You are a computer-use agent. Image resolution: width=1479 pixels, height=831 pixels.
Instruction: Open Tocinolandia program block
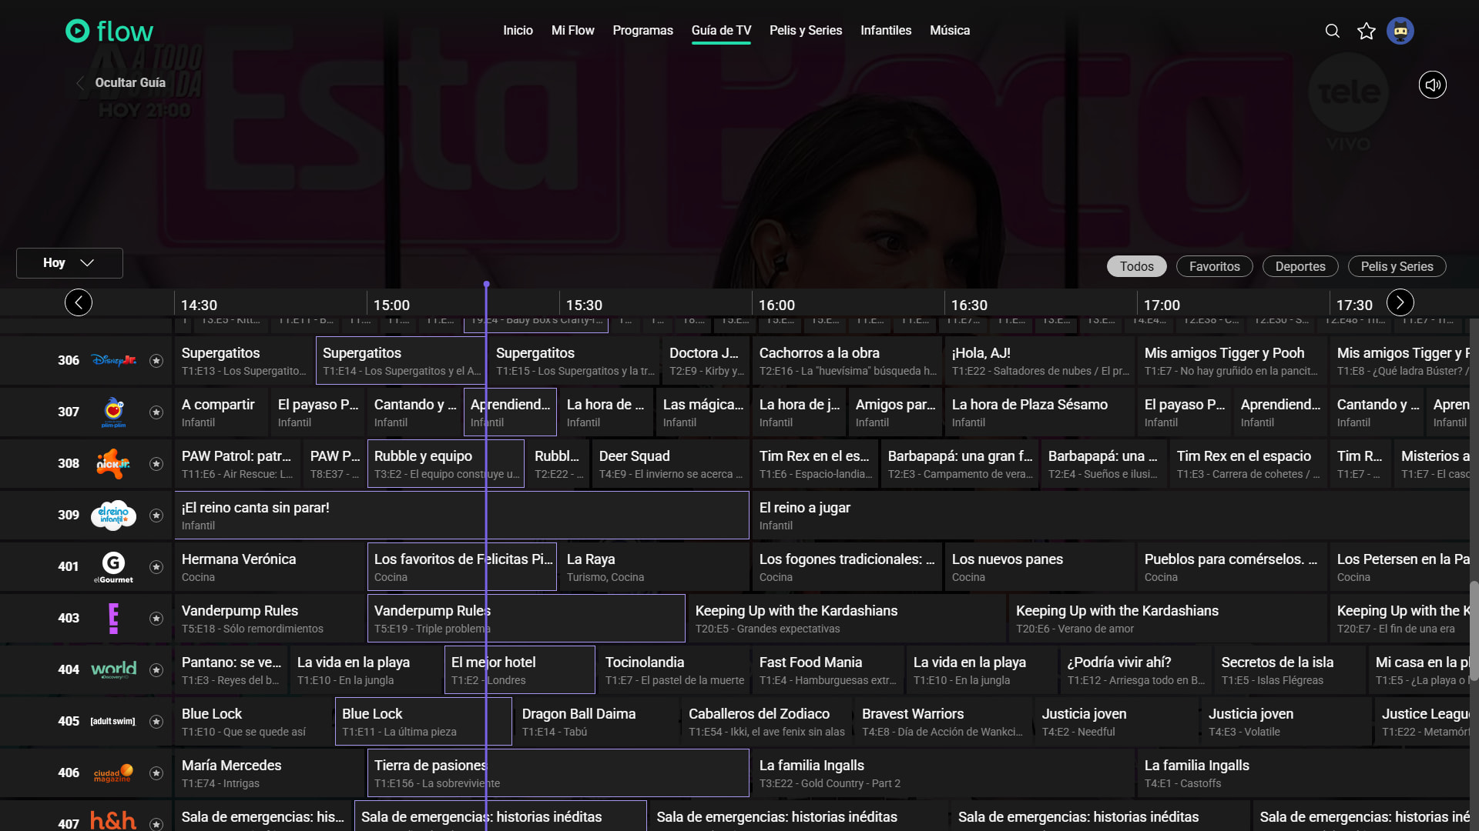click(x=674, y=670)
